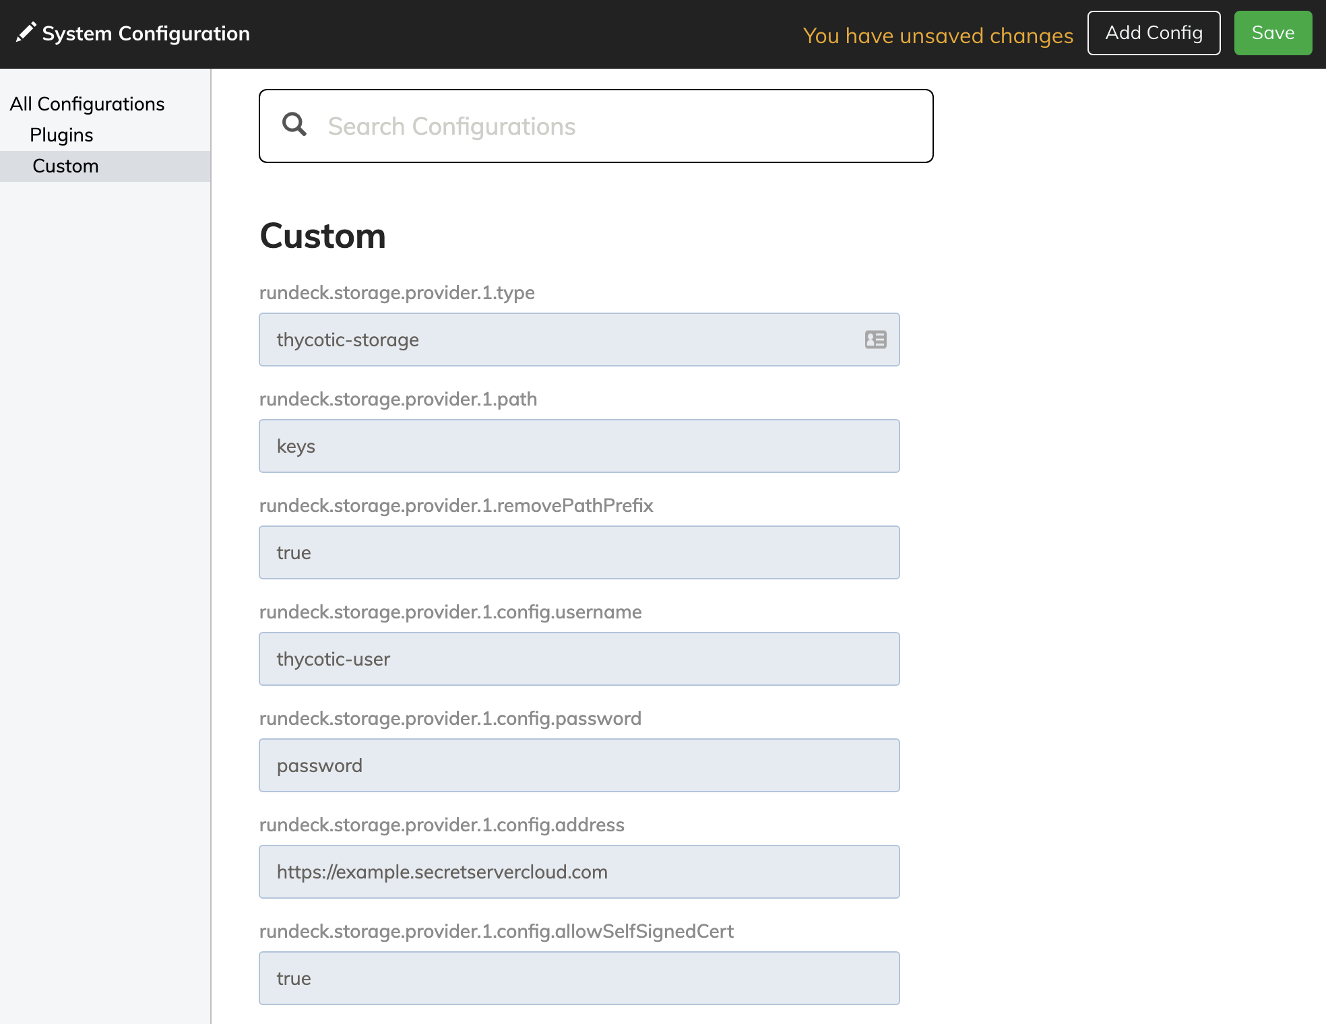1326x1024 pixels.
Task: Edit the secretservercloud address field
Action: pyautogui.click(x=579, y=872)
